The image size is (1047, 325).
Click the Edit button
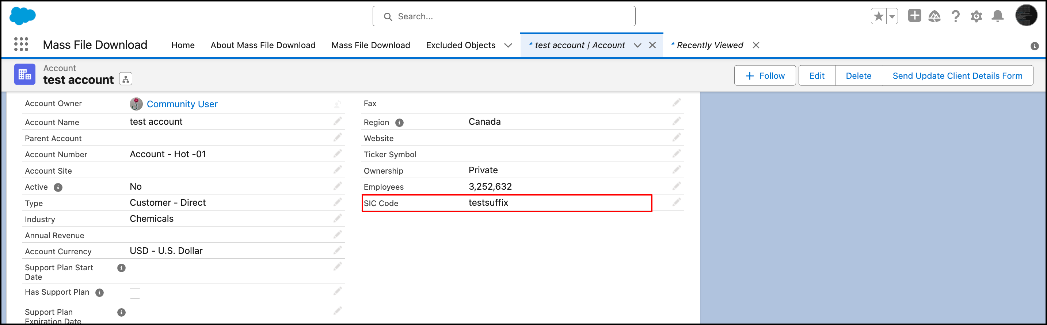(816, 76)
